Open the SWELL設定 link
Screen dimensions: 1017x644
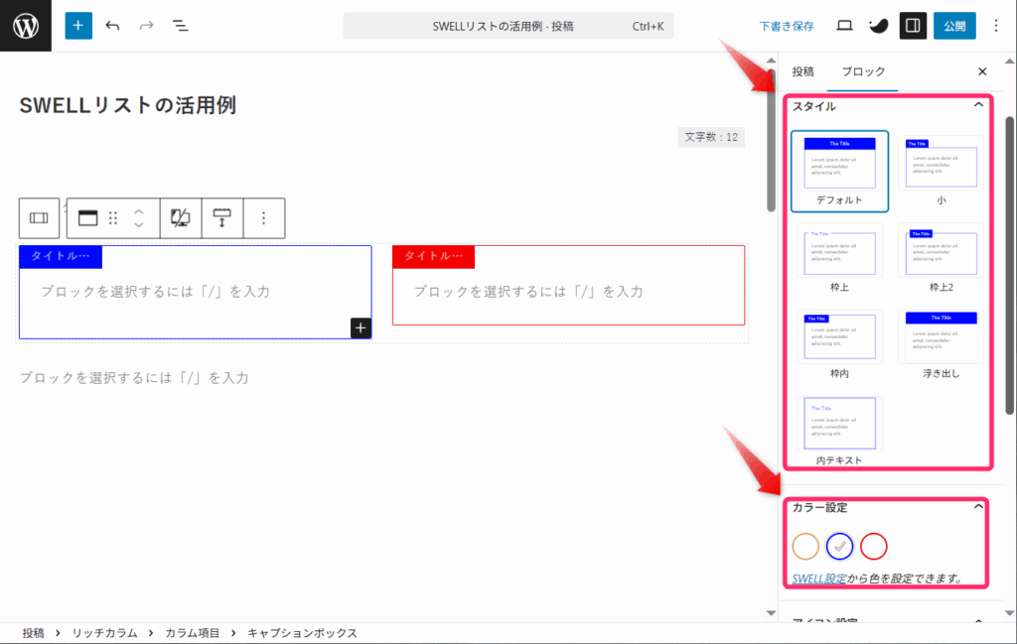pyautogui.click(x=818, y=579)
